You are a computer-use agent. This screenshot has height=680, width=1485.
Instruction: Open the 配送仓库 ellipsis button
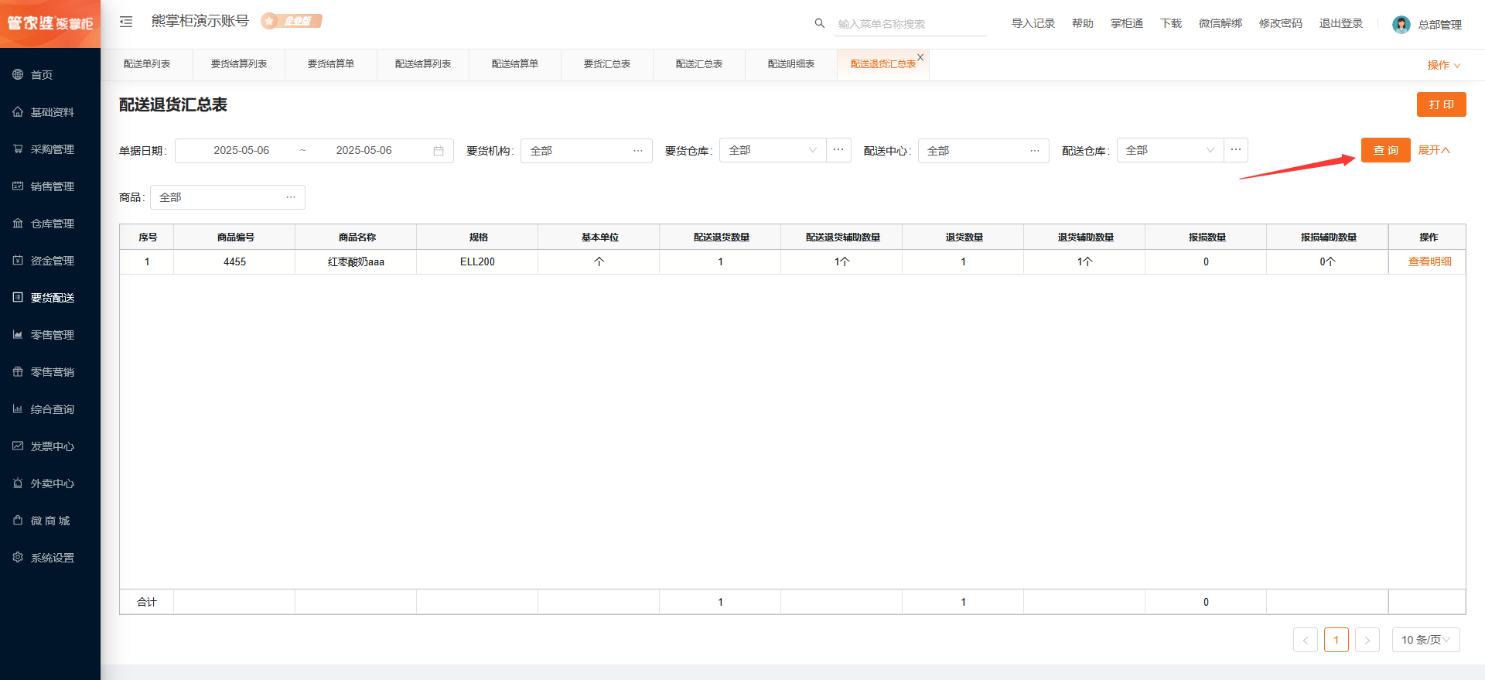pos(1236,150)
